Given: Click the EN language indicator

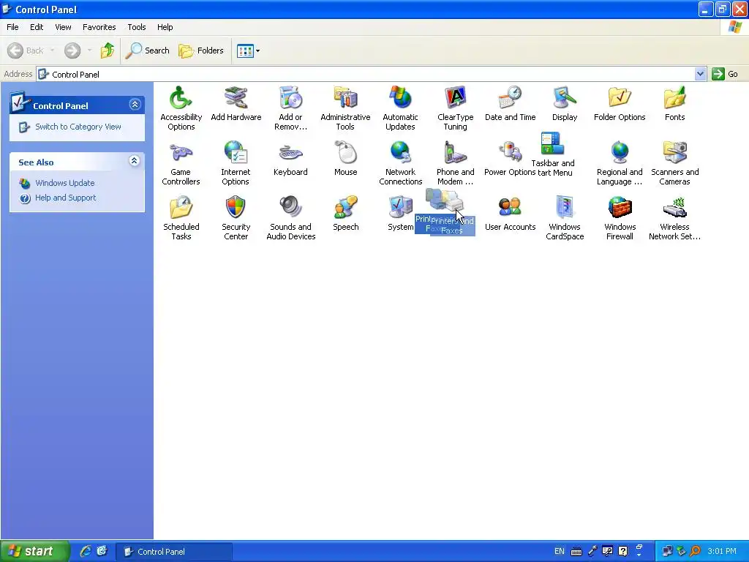Looking at the screenshot, I should click(559, 551).
